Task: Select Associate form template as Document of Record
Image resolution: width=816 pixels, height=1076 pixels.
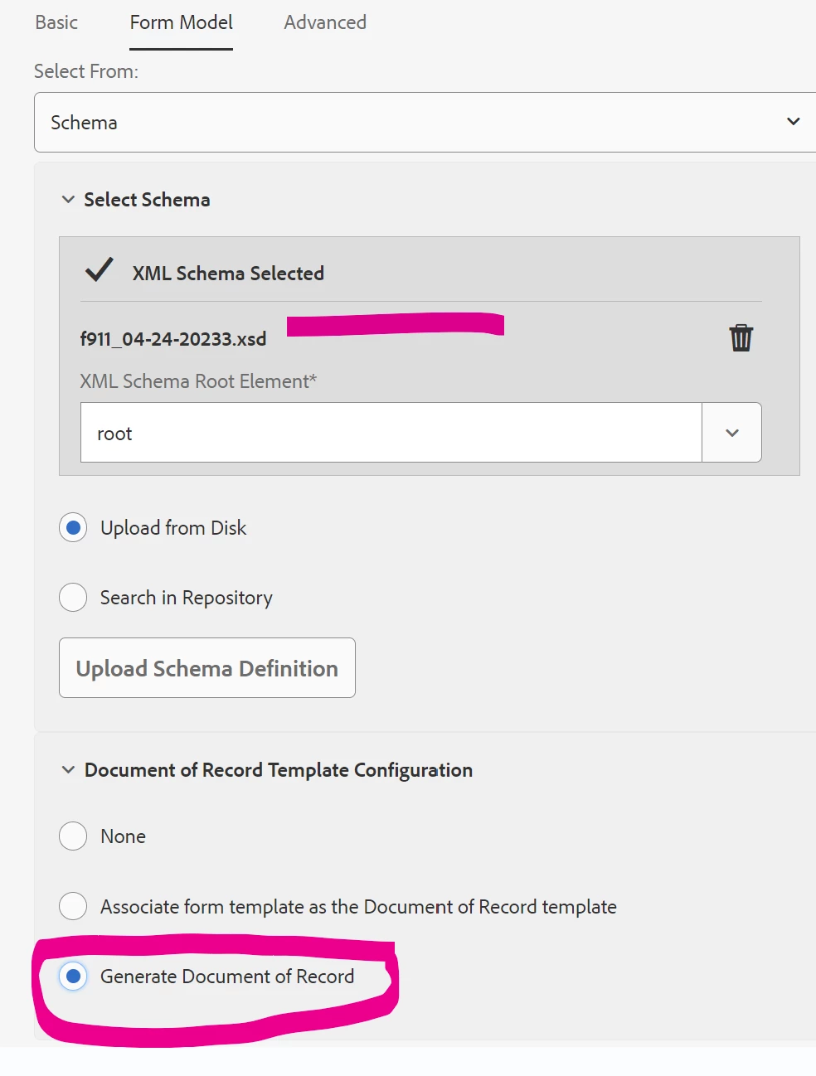Action: [73, 906]
